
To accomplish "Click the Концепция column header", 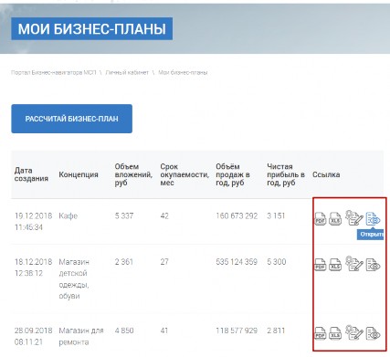I will pos(79,174).
